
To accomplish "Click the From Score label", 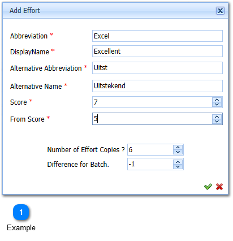I will (27, 119).
